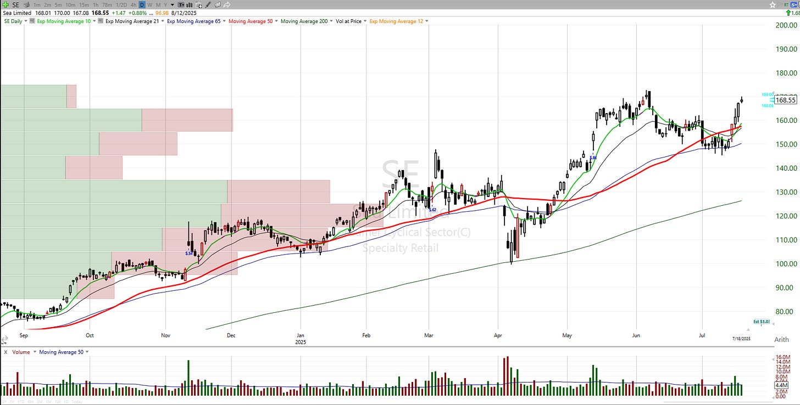Click the 200.00 price axis label
Screen dimensions: 800x405
tap(786, 25)
